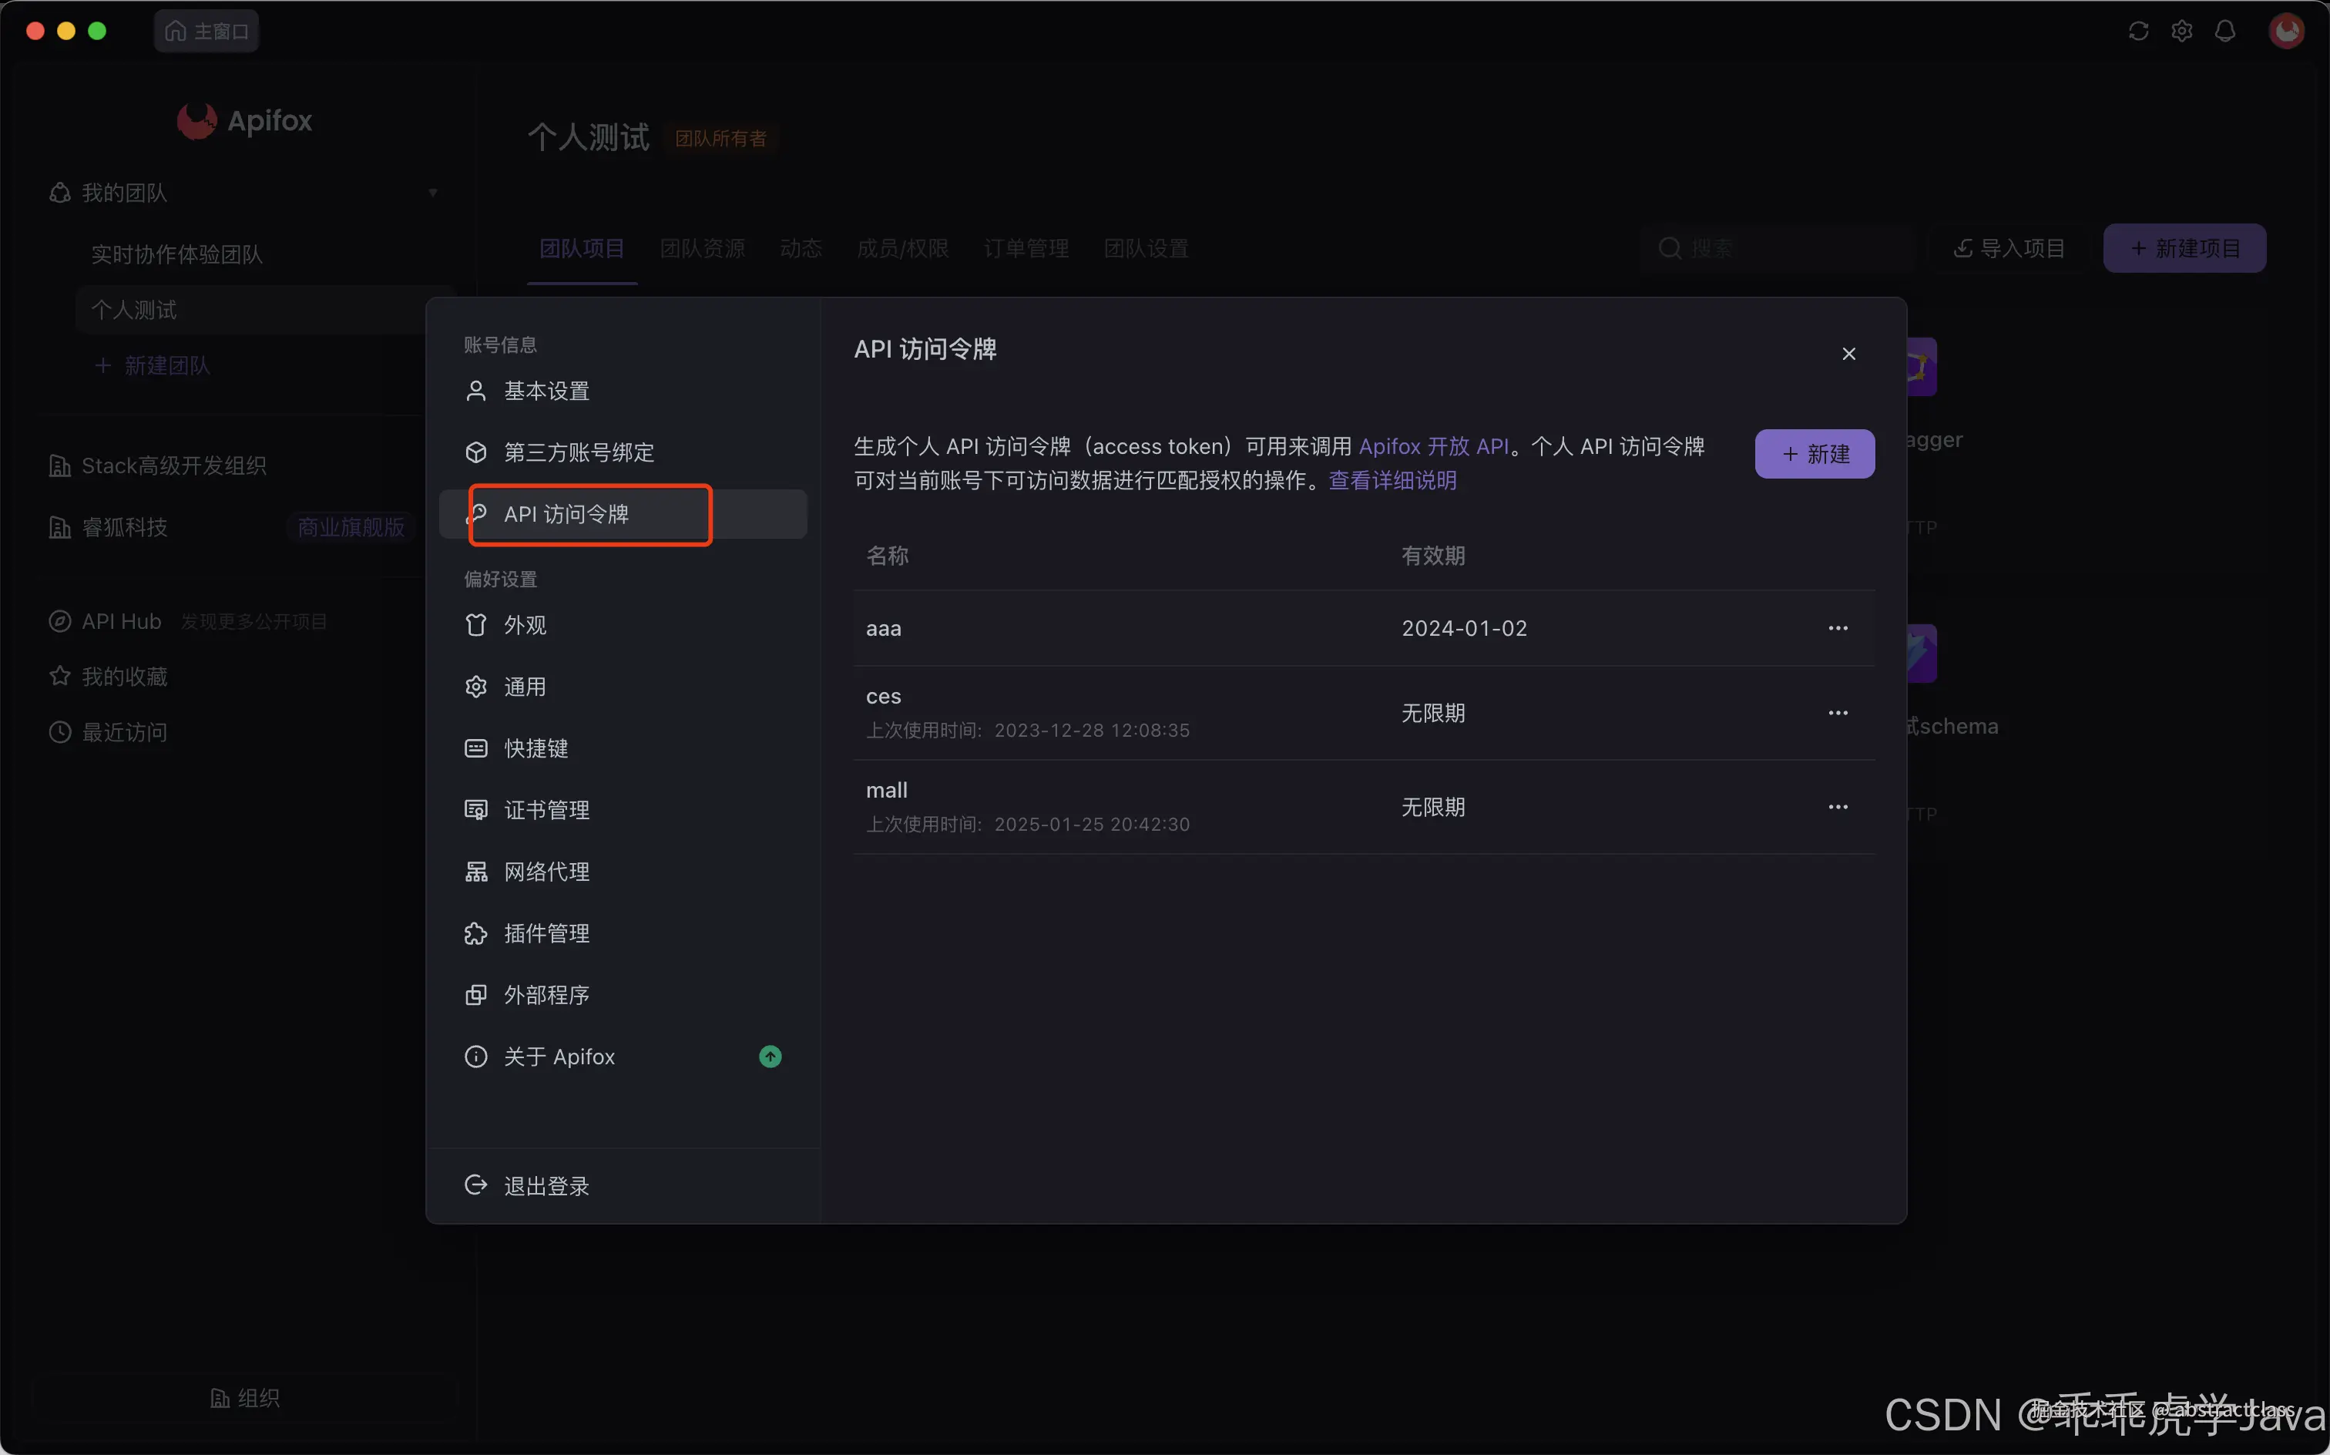Screen dimensions: 2330x1455
Task: Open 插件管理 plugin management
Action: 547,932
